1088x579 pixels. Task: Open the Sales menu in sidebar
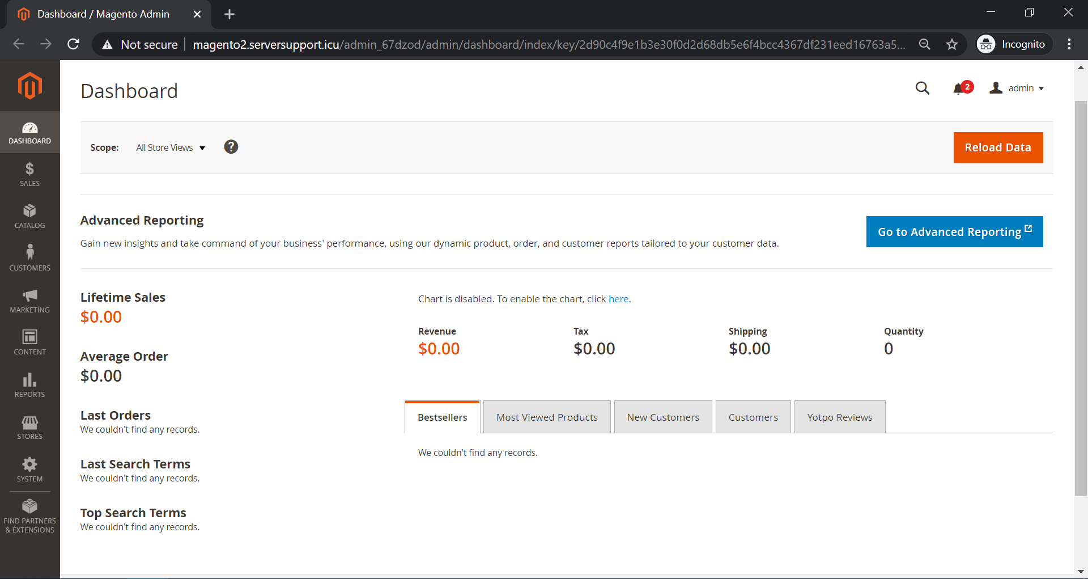(29, 174)
